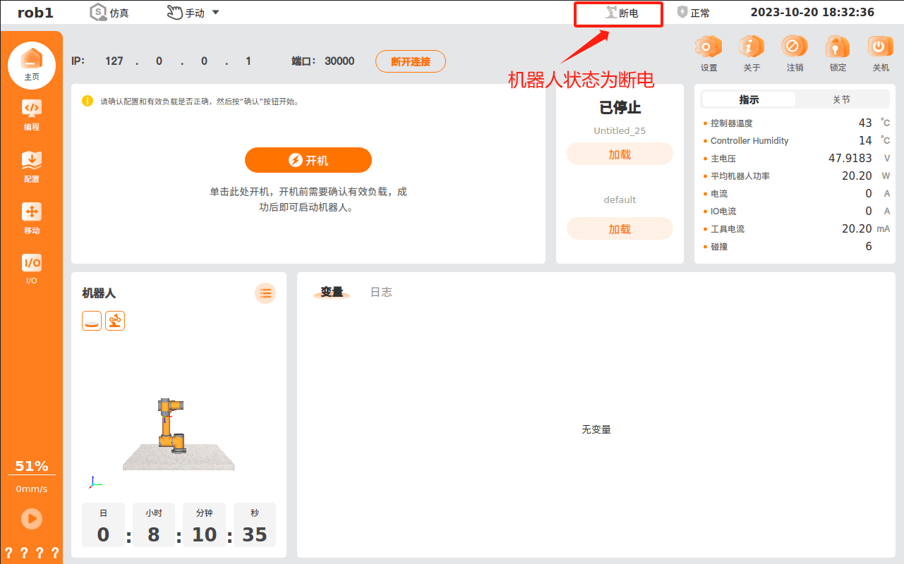The height and width of the screenshot is (564, 904).
Task: Toggle the base plane view button in robot panel
Action: (92, 321)
